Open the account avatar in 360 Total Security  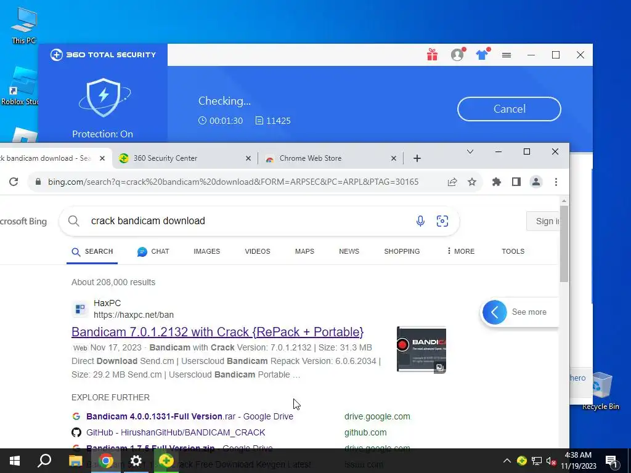458,55
